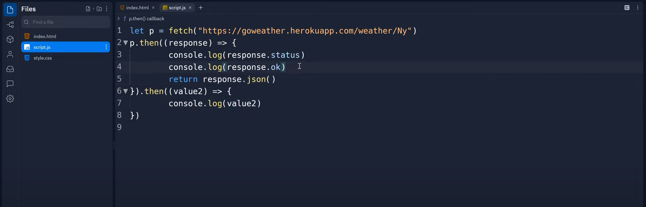Click the plus button to open a new tab

click(x=201, y=7)
